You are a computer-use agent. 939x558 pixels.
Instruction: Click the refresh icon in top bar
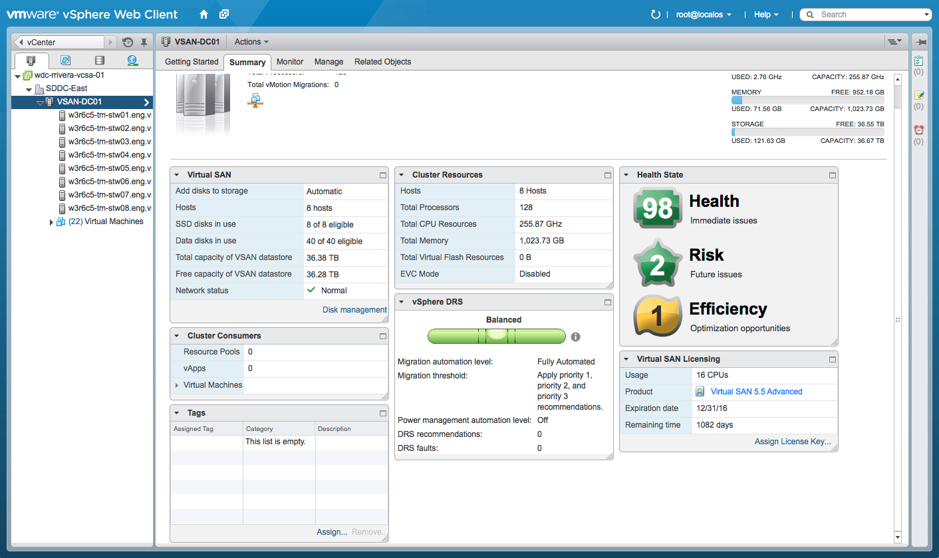tap(656, 15)
